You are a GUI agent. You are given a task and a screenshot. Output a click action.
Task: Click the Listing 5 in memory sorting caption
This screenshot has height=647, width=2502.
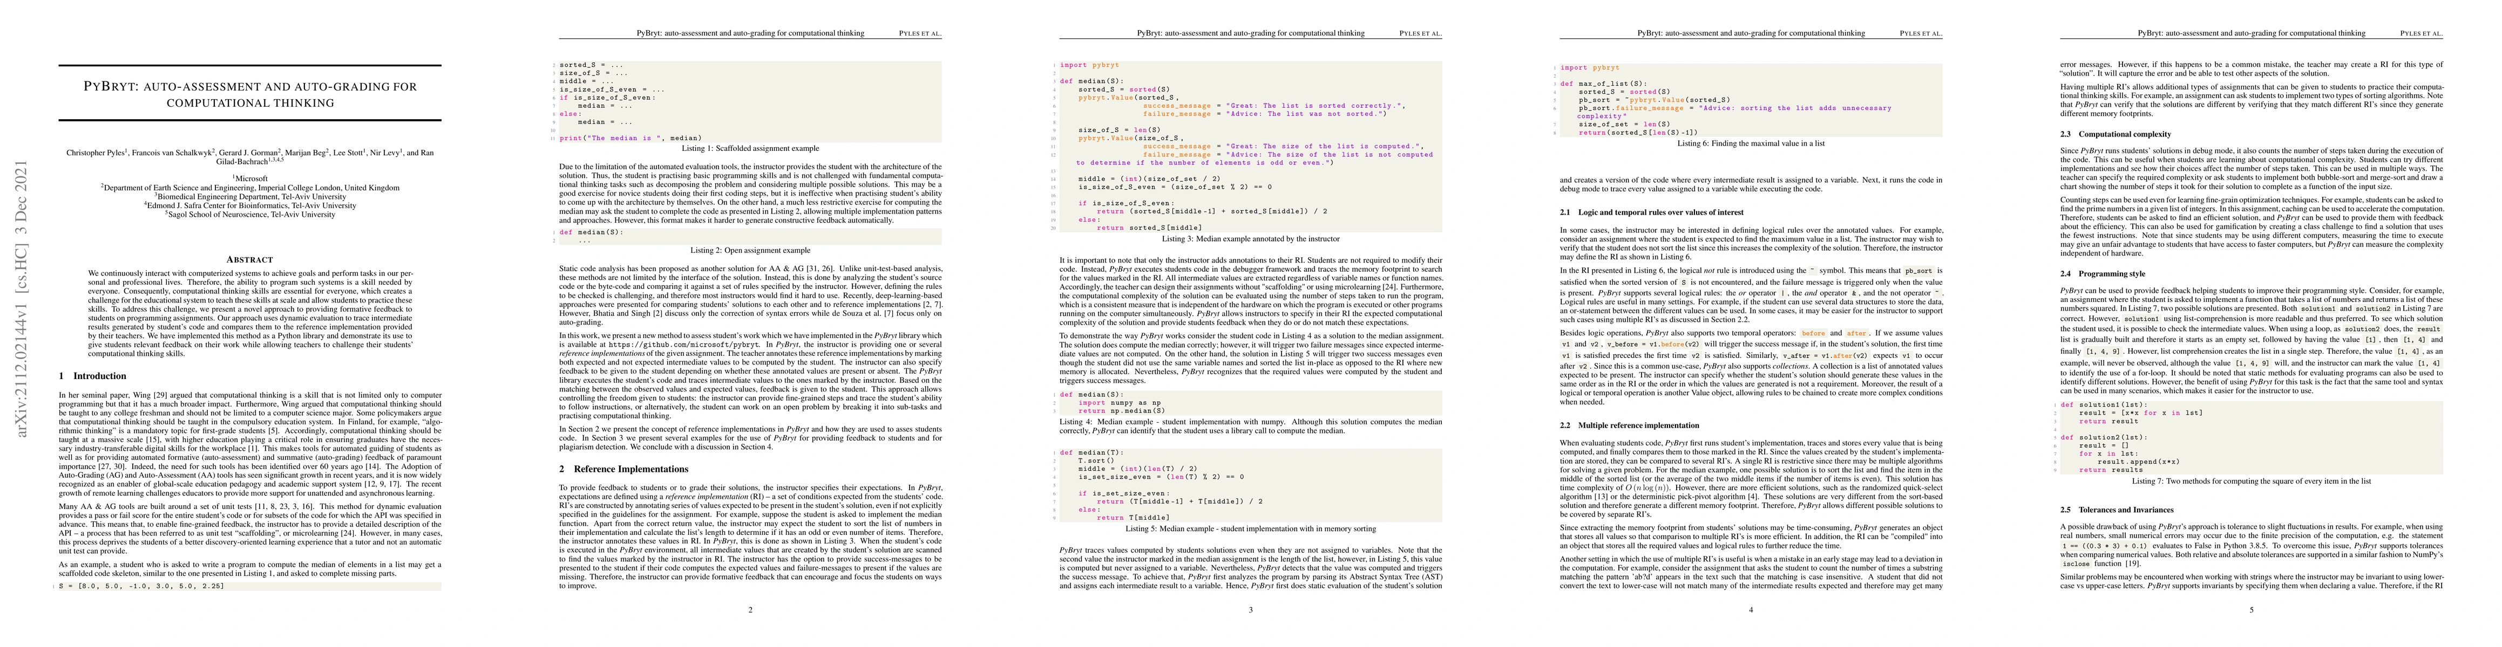(1250, 529)
